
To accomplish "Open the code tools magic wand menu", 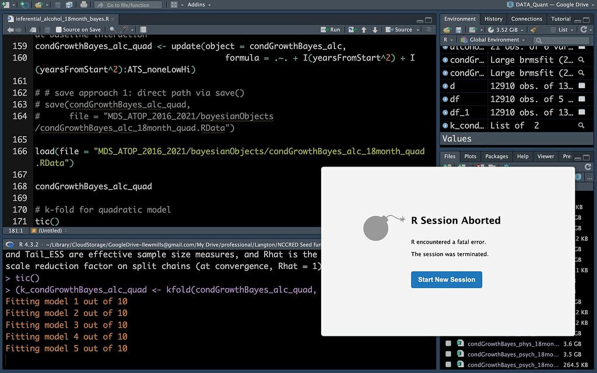I will (125, 29).
